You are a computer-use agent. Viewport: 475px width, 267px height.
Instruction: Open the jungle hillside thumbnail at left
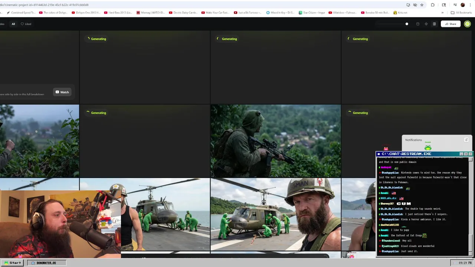[x=39, y=141]
